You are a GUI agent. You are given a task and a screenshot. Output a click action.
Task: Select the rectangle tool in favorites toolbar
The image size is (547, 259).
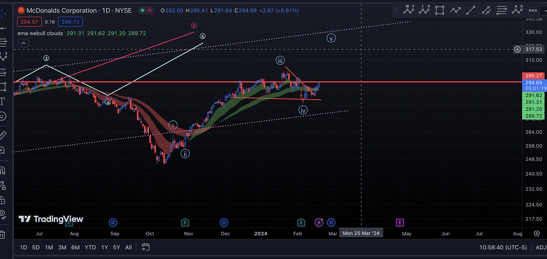pyautogui.click(x=440, y=10)
